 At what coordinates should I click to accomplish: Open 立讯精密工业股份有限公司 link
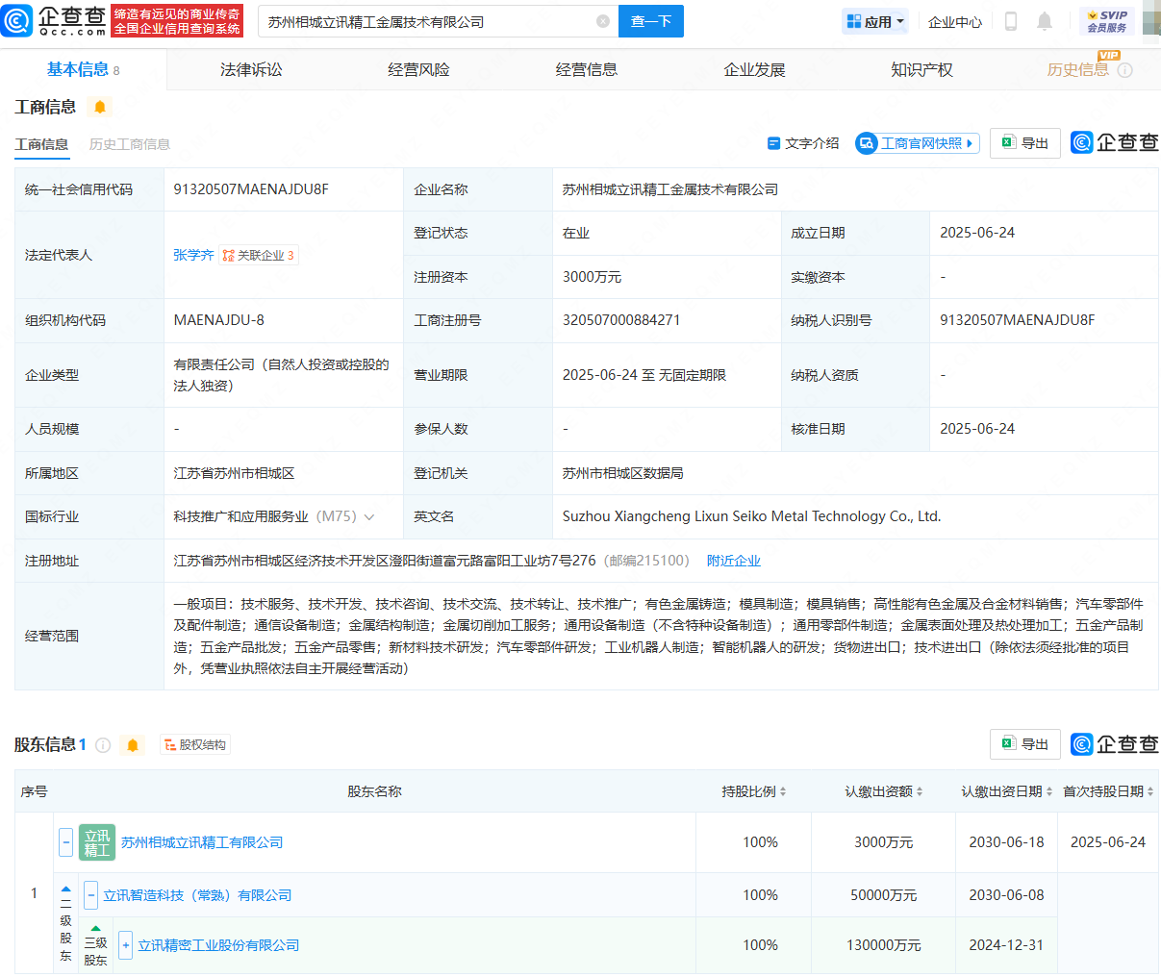tap(218, 945)
